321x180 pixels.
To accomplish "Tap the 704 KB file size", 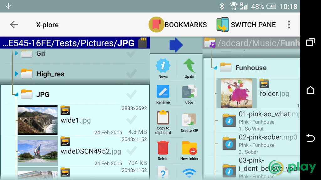I will [137, 163].
